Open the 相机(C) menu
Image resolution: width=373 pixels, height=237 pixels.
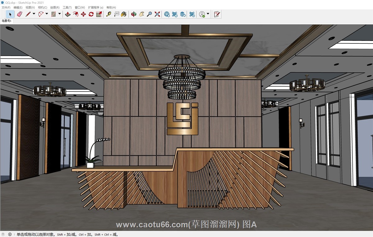[x=43, y=7]
